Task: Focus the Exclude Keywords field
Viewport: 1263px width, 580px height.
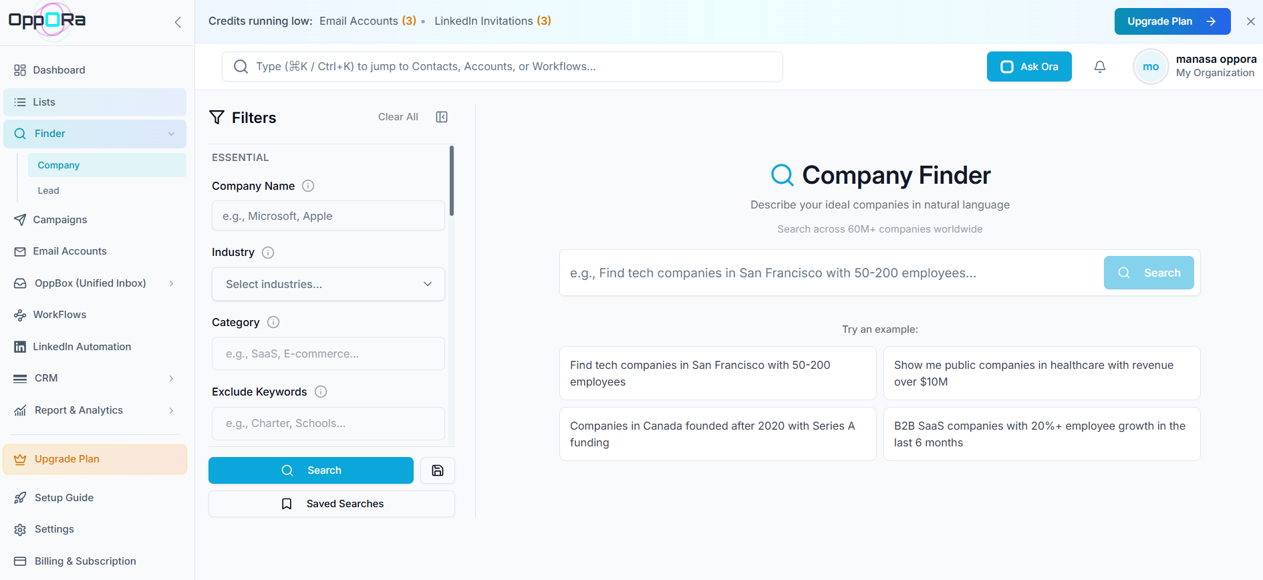Action: pyautogui.click(x=328, y=423)
